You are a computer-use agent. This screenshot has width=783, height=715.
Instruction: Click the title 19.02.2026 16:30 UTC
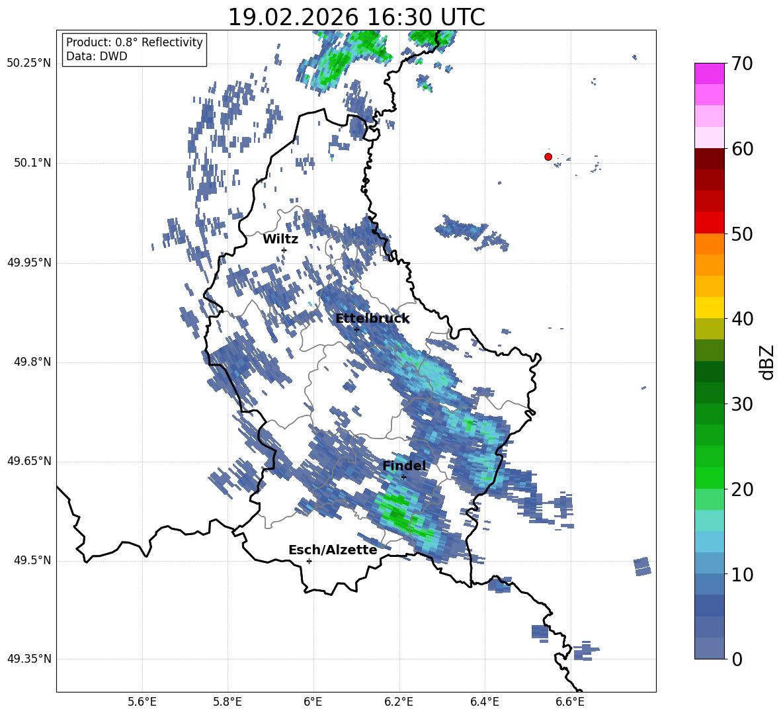pyautogui.click(x=356, y=17)
